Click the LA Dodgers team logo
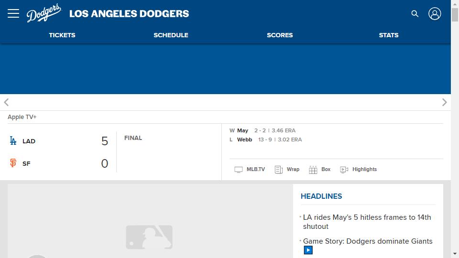459x258 pixels. pos(13,141)
